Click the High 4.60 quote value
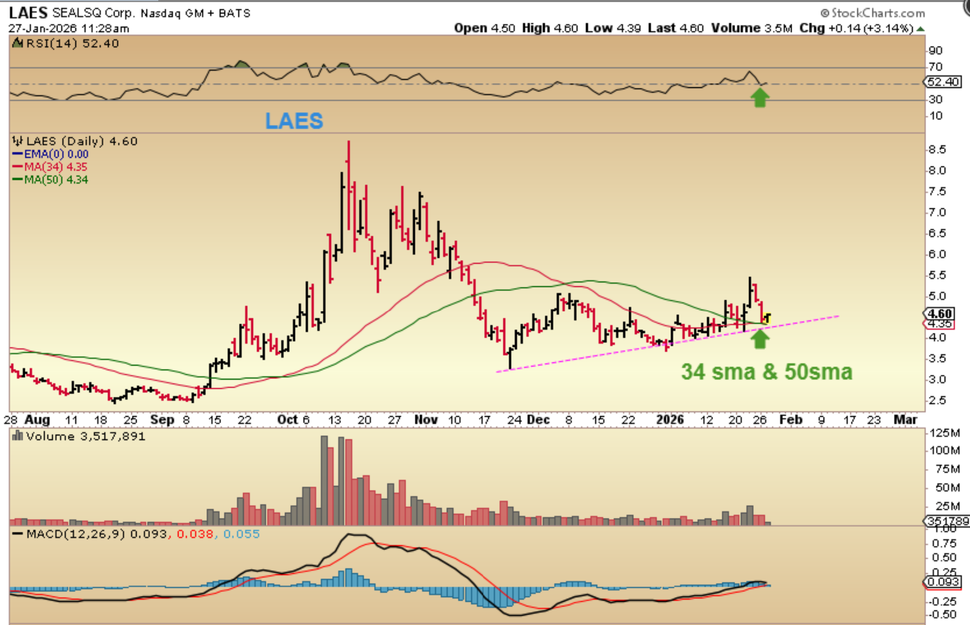 tap(550, 28)
